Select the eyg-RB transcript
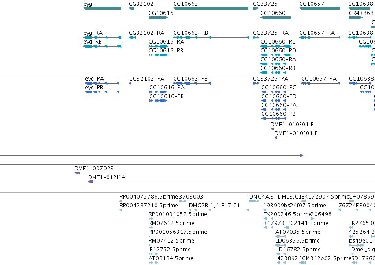This screenshot has width=375, height=265. coord(102,46)
